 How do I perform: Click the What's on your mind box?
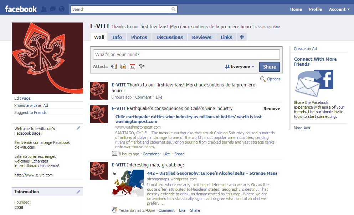click(186, 55)
